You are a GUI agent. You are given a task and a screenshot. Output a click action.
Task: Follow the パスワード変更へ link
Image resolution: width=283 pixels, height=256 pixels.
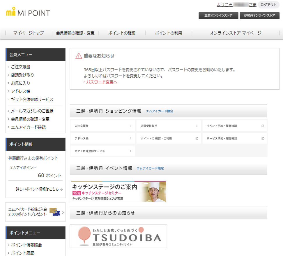coord(102,82)
